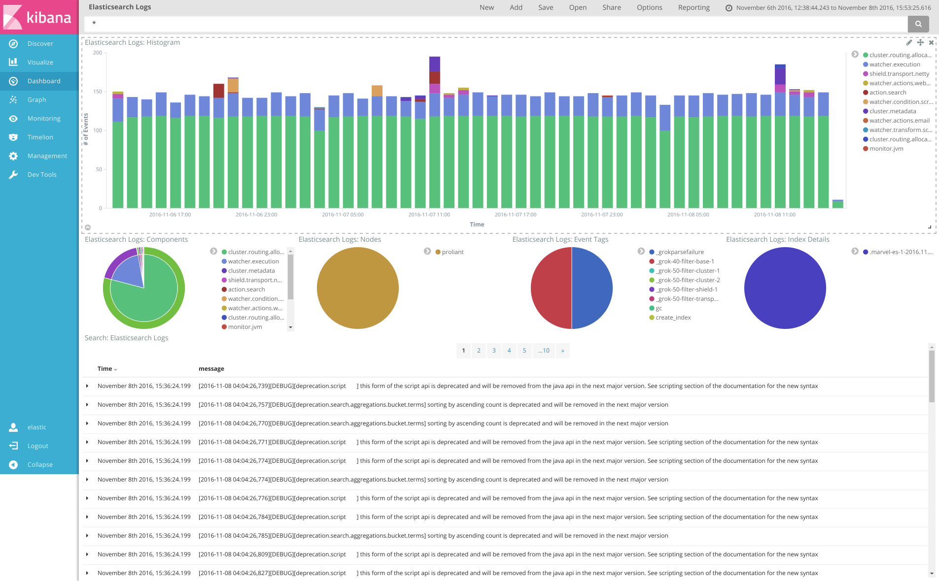The height and width of the screenshot is (581, 939).
Task: Toggle Nodes pie legend arrow
Action: coord(427,251)
